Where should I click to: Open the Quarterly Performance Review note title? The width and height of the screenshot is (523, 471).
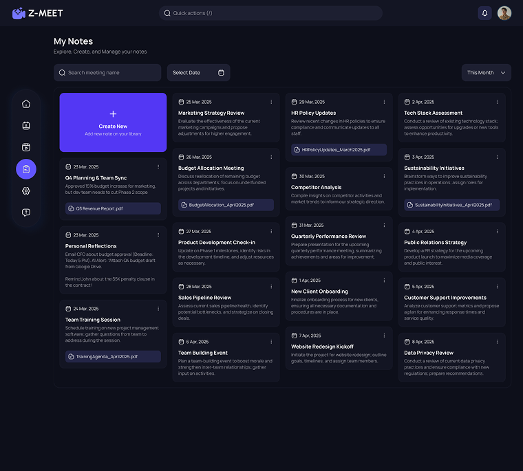[x=328, y=237]
